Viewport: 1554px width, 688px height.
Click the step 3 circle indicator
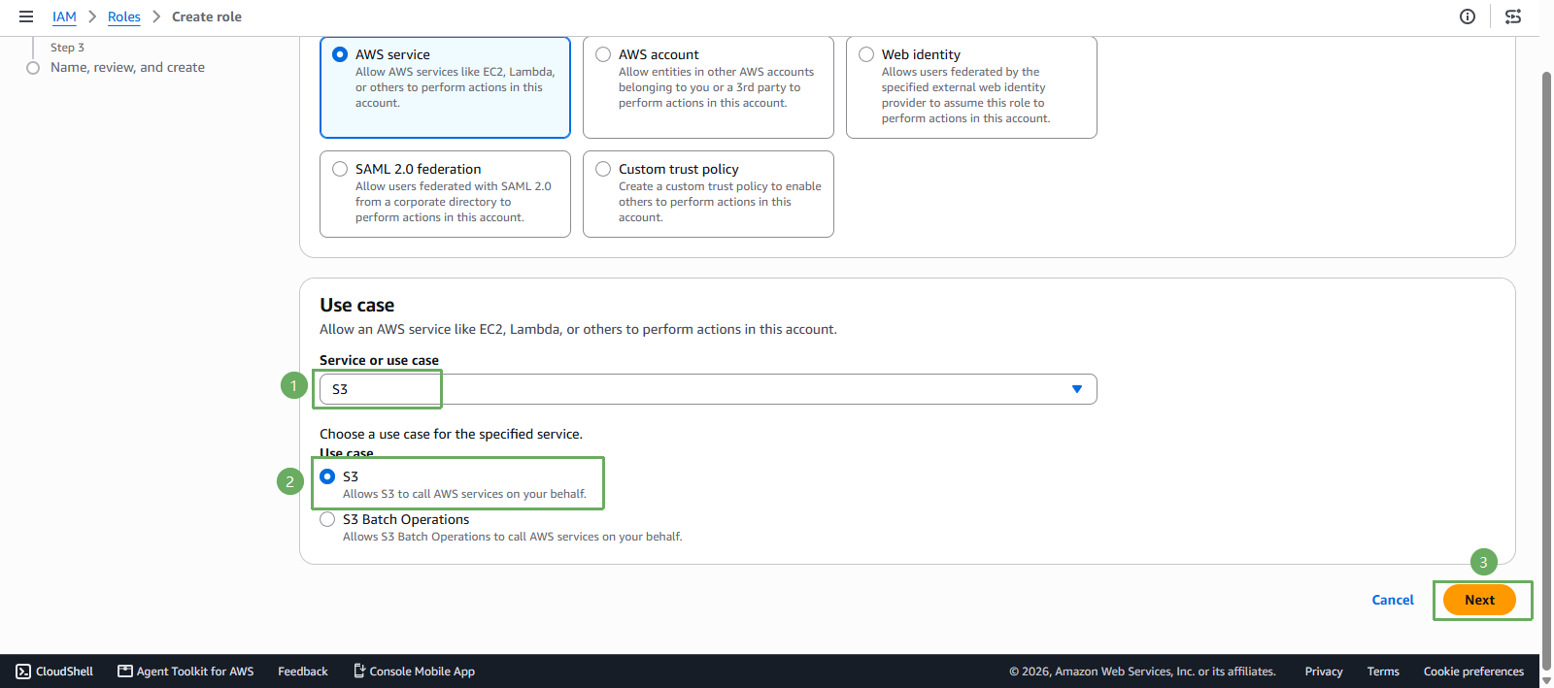(x=33, y=68)
